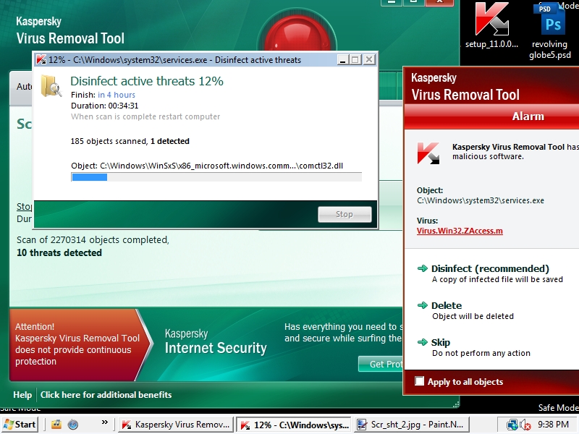Click the Alarm header in red panel
The image size is (579, 434).
click(x=528, y=116)
